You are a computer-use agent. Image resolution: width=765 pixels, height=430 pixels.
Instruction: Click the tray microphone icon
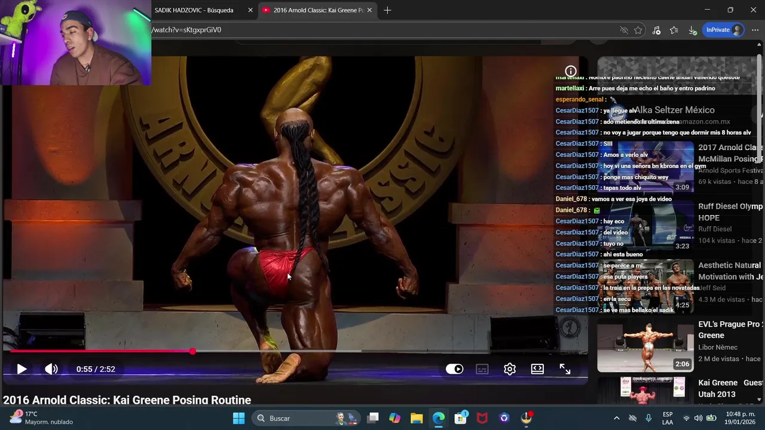(x=648, y=418)
